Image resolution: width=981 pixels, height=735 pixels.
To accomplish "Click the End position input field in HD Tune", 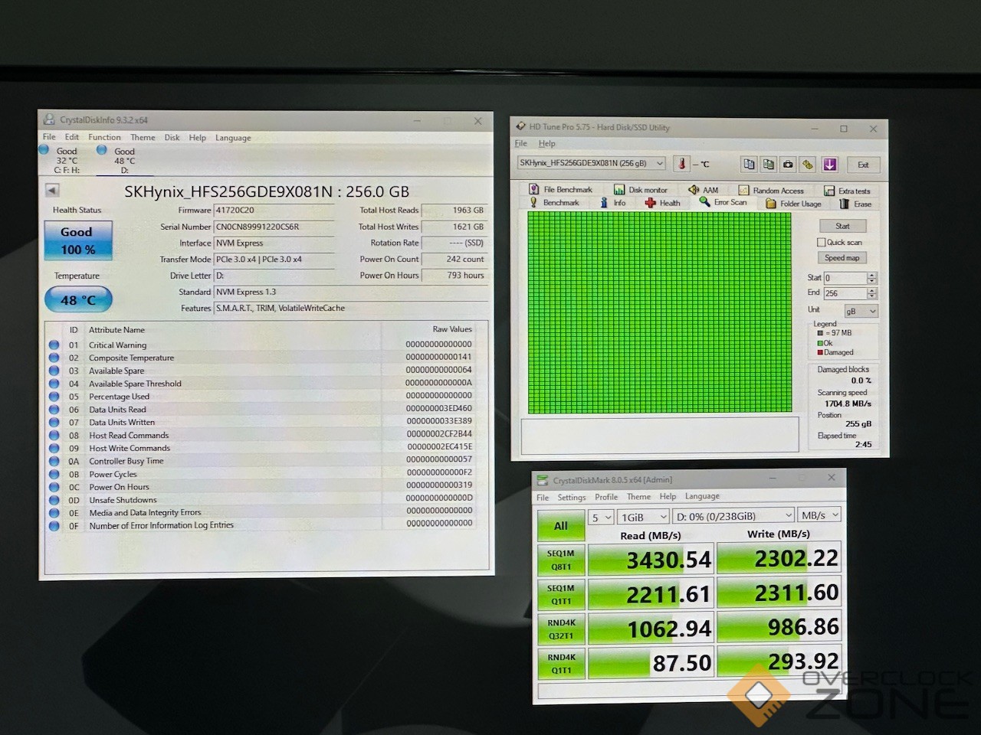I will [x=845, y=293].
